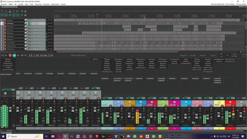
Task: Click the redo arrow icon
Action: [22, 11]
